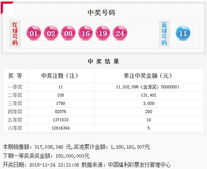This screenshot has width=207, height=169.
Task: Click third prize winner count 1790
Action: coord(60,103)
